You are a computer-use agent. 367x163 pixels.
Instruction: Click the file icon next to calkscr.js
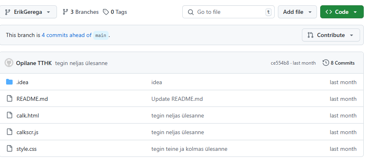point(9,132)
